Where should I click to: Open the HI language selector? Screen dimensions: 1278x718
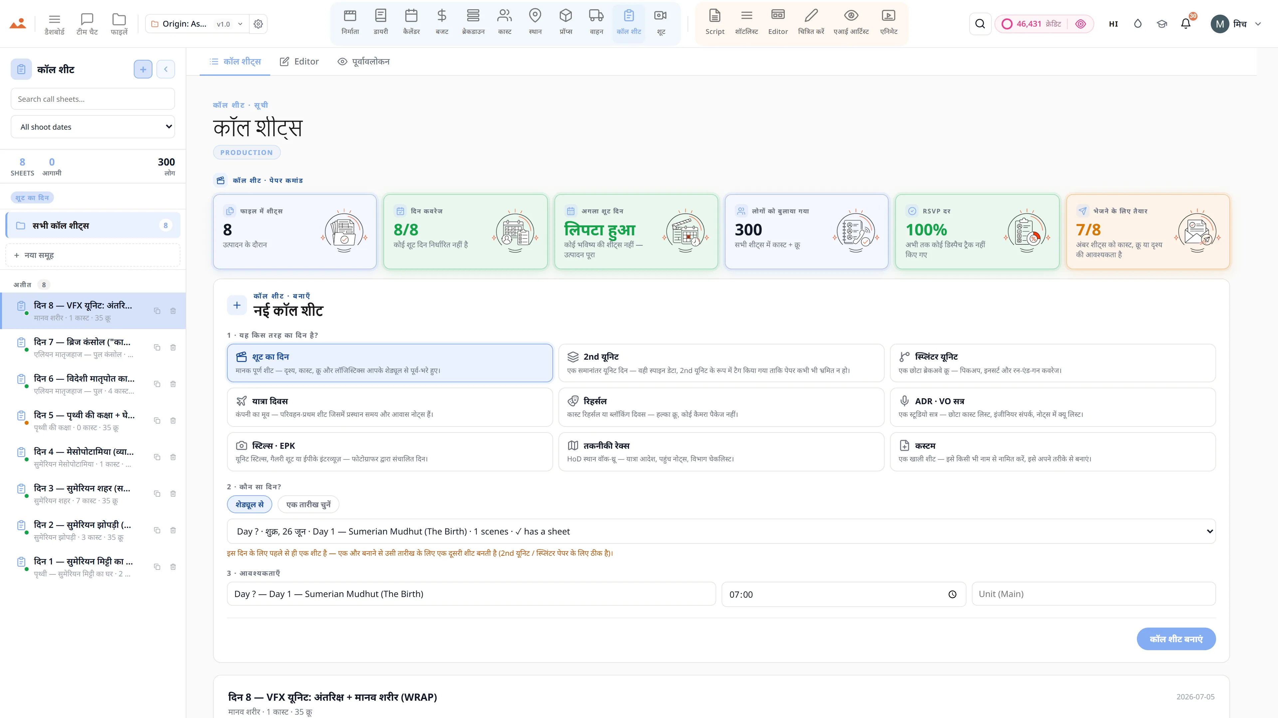1113,24
